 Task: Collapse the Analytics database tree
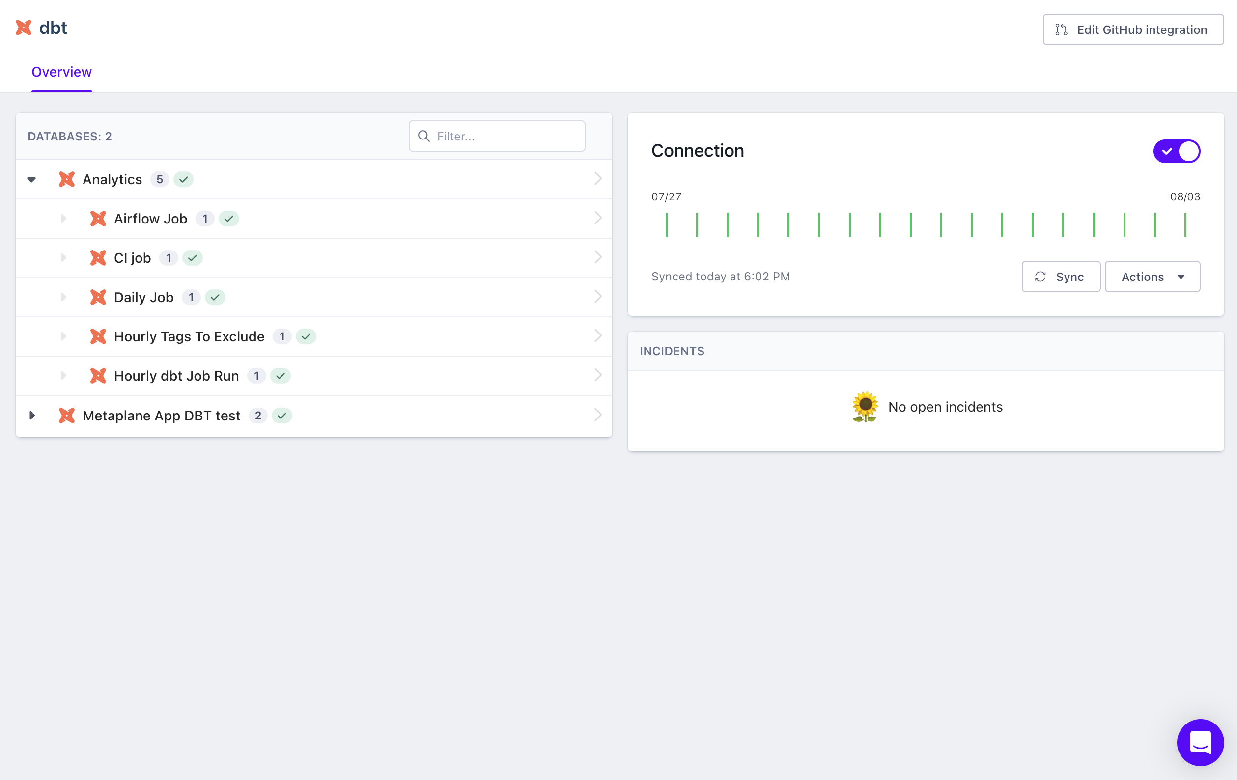[32, 180]
